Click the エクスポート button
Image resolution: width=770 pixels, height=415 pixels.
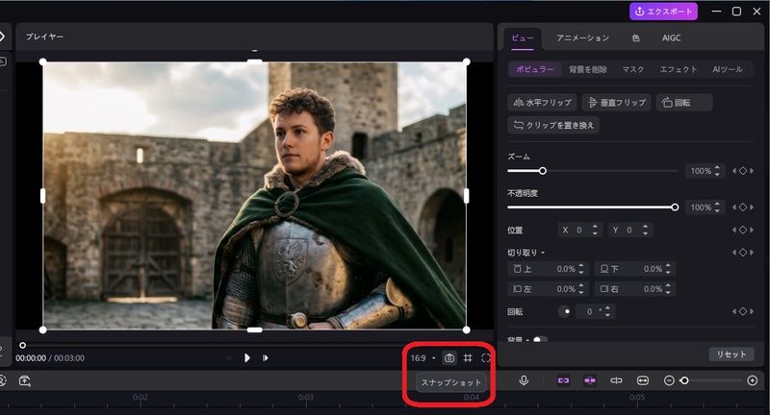click(663, 12)
